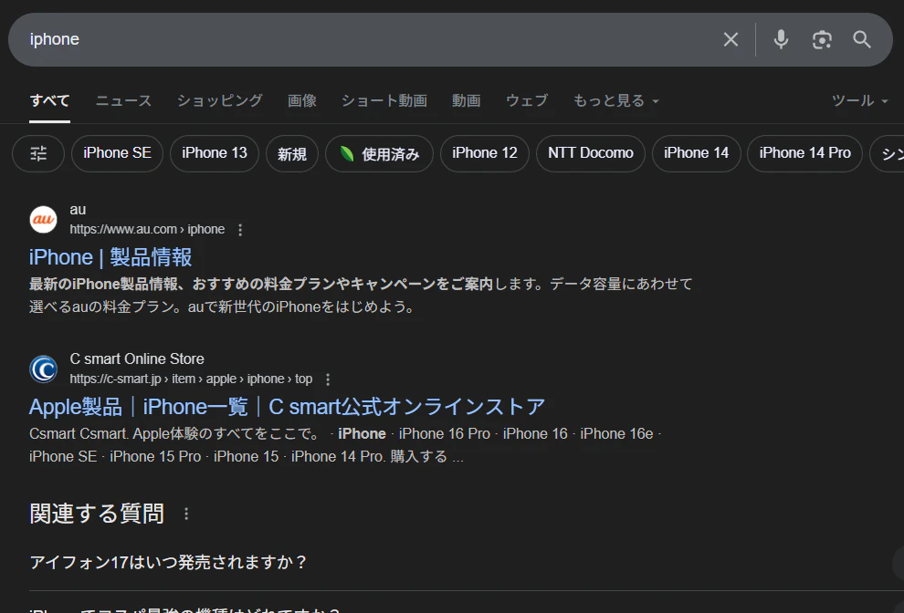This screenshot has width=904, height=613.
Task: Click the magnifying glass search icon
Action: [x=862, y=39]
